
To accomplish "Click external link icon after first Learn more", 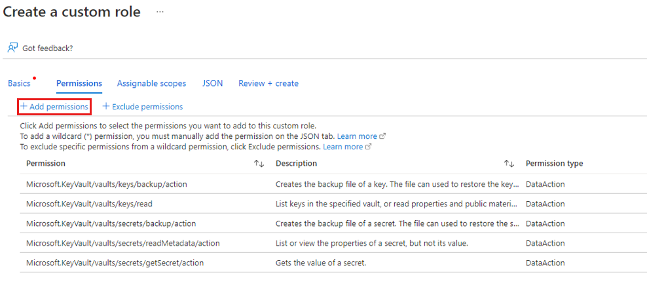I will [x=382, y=136].
